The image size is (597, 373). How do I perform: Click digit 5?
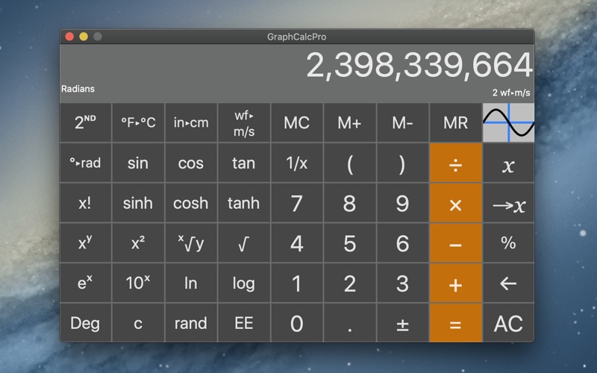tap(349, 243)
